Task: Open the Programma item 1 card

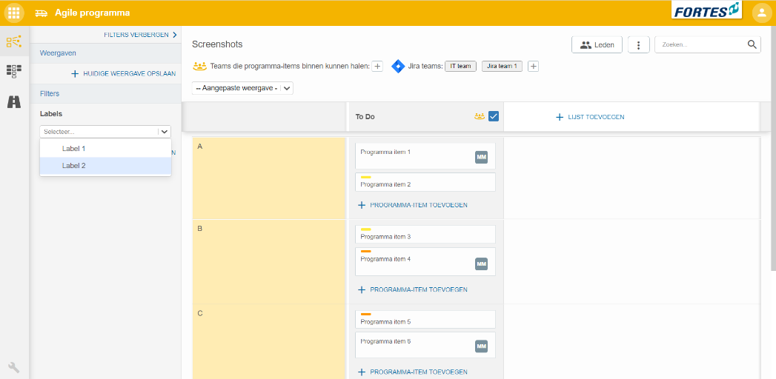Action: pos(425,156)
